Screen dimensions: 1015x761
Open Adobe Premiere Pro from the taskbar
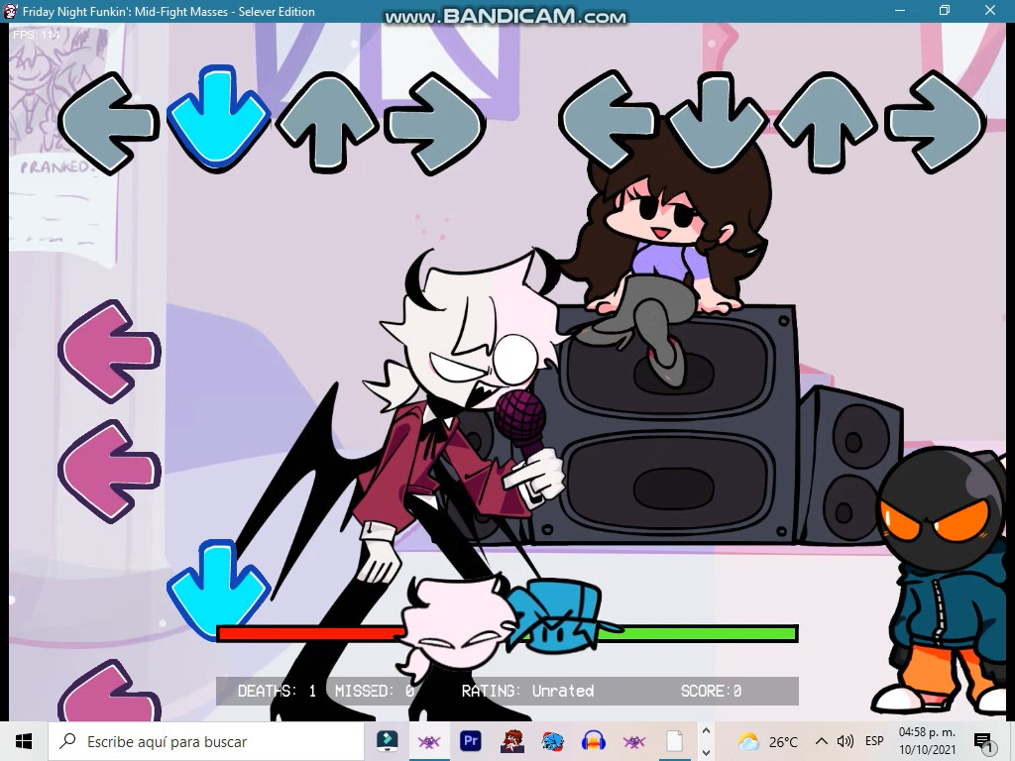click(470, 741)
